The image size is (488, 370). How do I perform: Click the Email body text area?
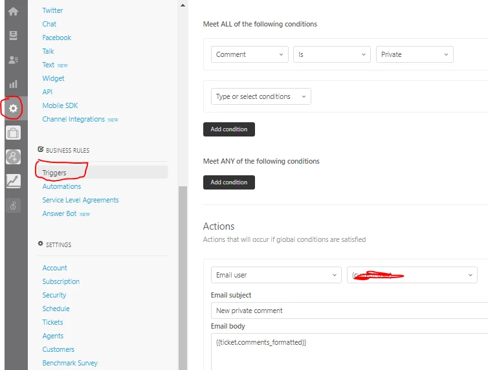[349, 352]
